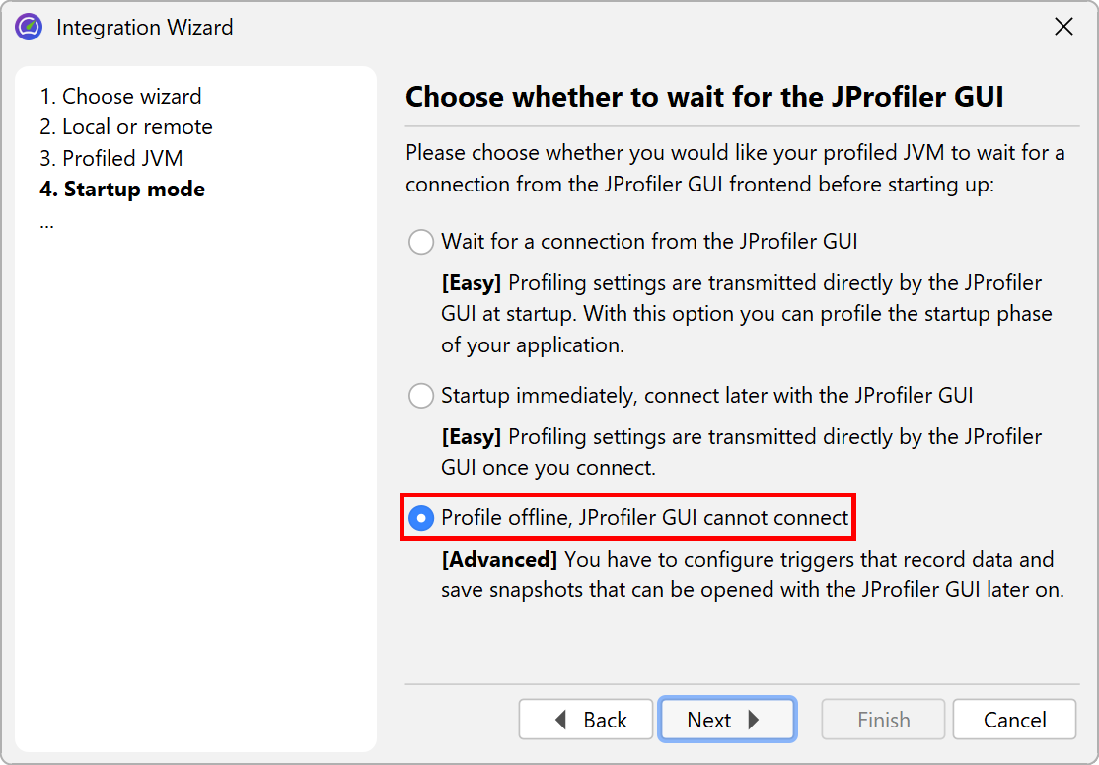Click the disabled Finish button
This screenshot has width=1099, height=765.
(x=883, y=721)
